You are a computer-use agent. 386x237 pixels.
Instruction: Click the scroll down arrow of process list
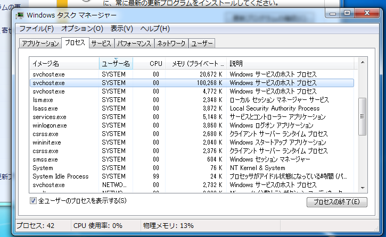(x=363, y=188)
